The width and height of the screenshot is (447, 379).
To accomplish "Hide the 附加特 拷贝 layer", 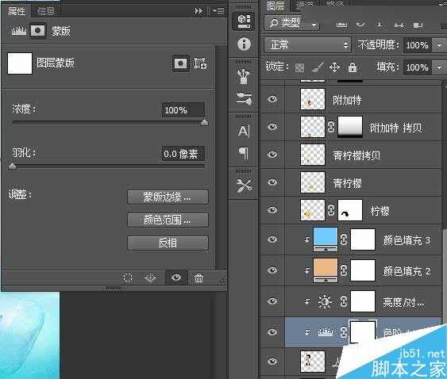I will coord(272,126).
